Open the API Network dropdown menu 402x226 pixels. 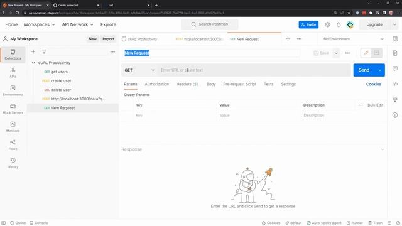(x=78, y=24)
